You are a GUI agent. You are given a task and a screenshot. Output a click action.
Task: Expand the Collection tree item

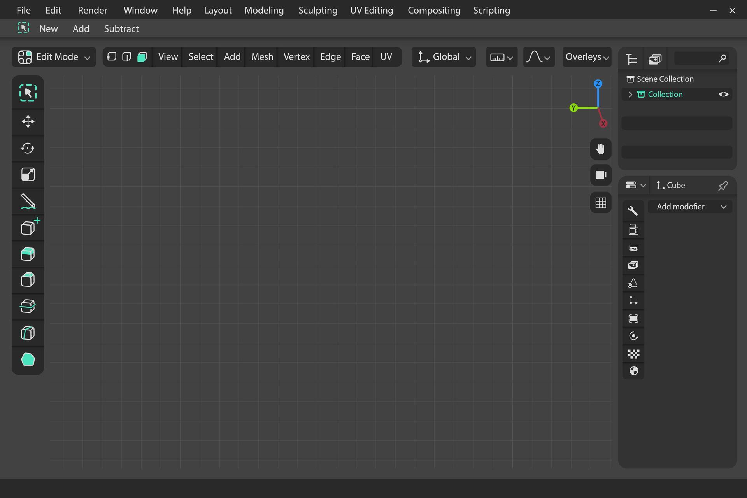point(630,94)
